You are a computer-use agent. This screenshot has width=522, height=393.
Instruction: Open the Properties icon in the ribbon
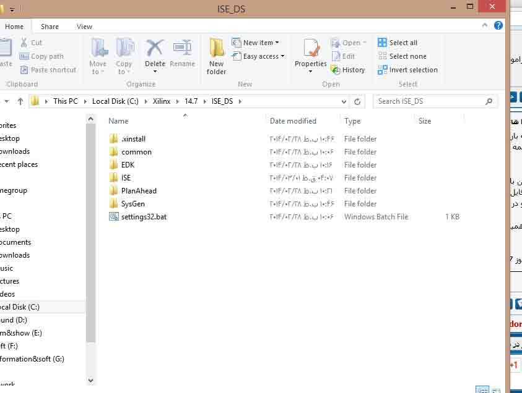[311, 48]
